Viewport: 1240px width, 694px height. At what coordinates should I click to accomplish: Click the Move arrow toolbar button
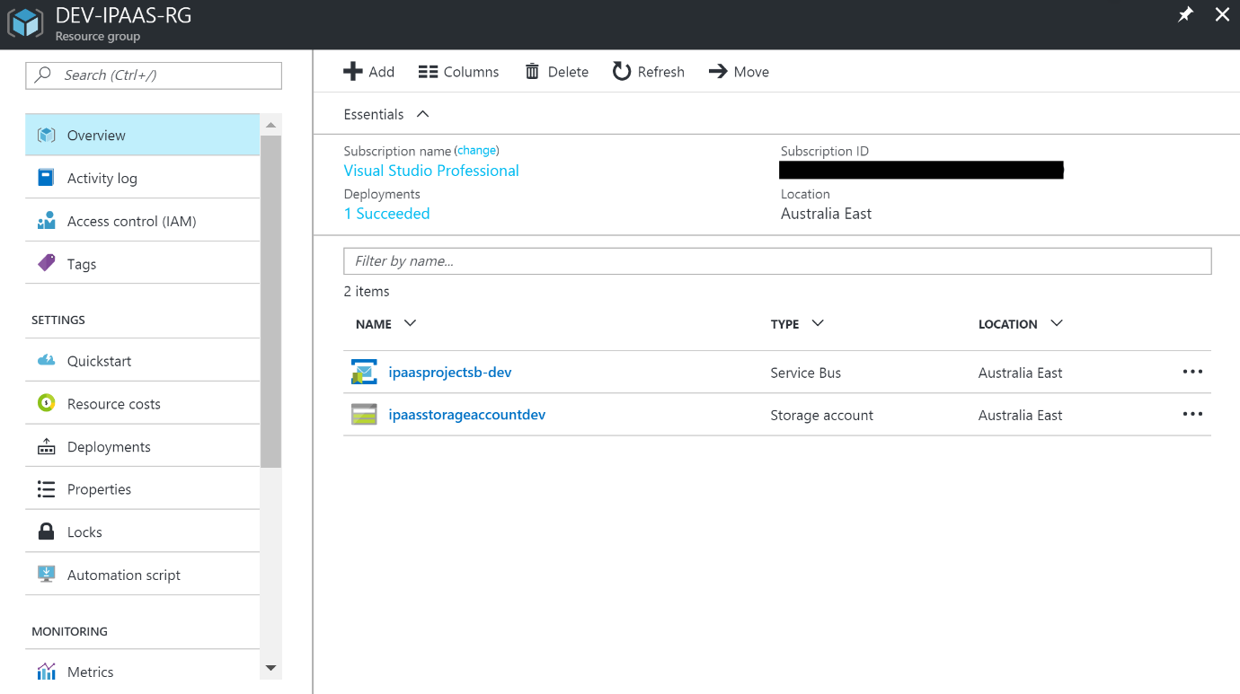739,72
